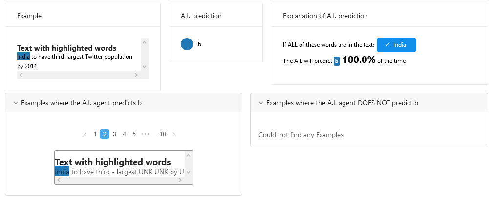Click the pagination ellipsis to skip pages
Screen dimensions: 494x197
click(145, 134)
